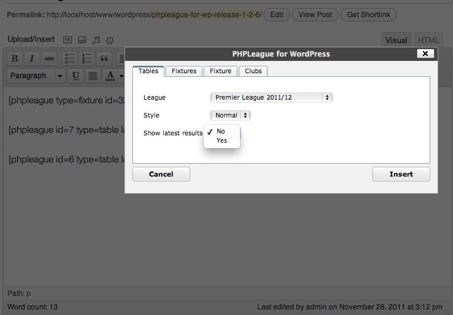
Task: Switch editor to HTML mode
Action: click(428, 40)
